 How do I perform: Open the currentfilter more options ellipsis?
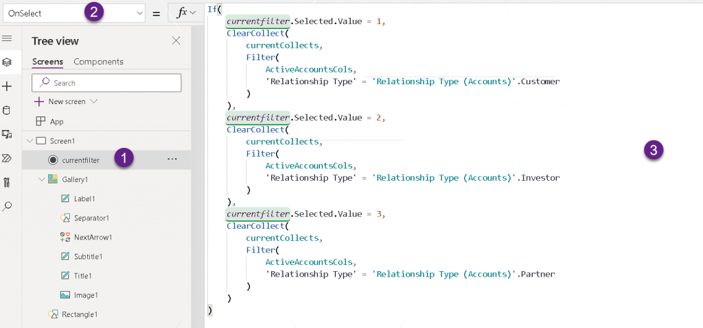(x=172, y=160)
